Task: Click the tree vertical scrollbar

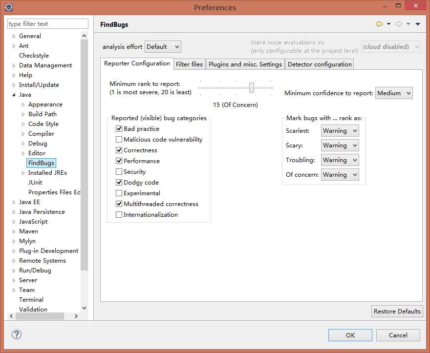Action: click(x=84, y=155)
